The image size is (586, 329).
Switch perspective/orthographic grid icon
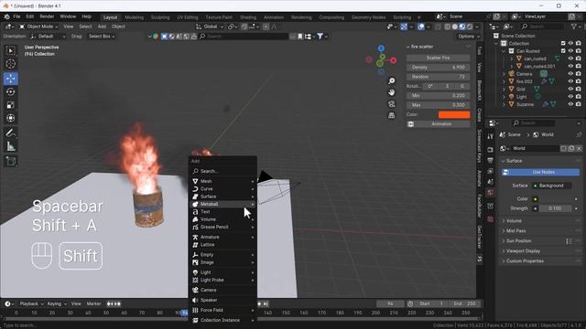pos(391,115)
